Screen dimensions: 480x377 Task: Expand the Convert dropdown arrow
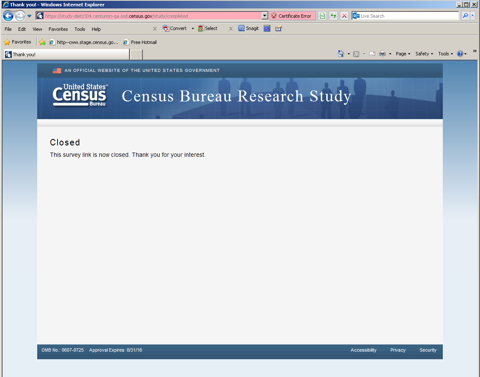(193, 29)
